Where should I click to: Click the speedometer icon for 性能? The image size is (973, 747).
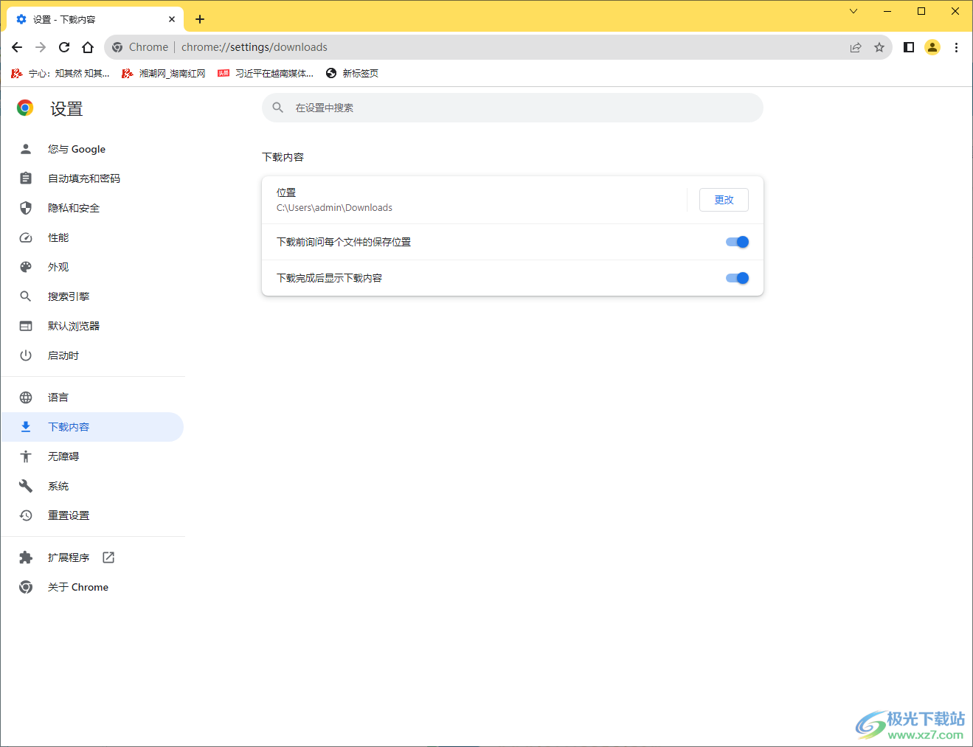26,237
